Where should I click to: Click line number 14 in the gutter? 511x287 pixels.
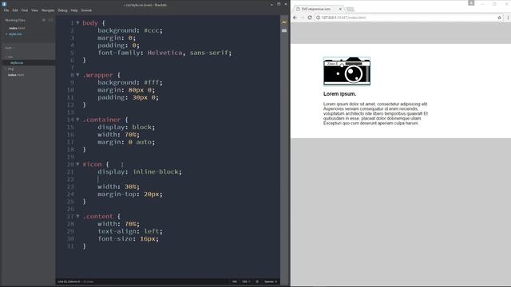coord(70,120)
